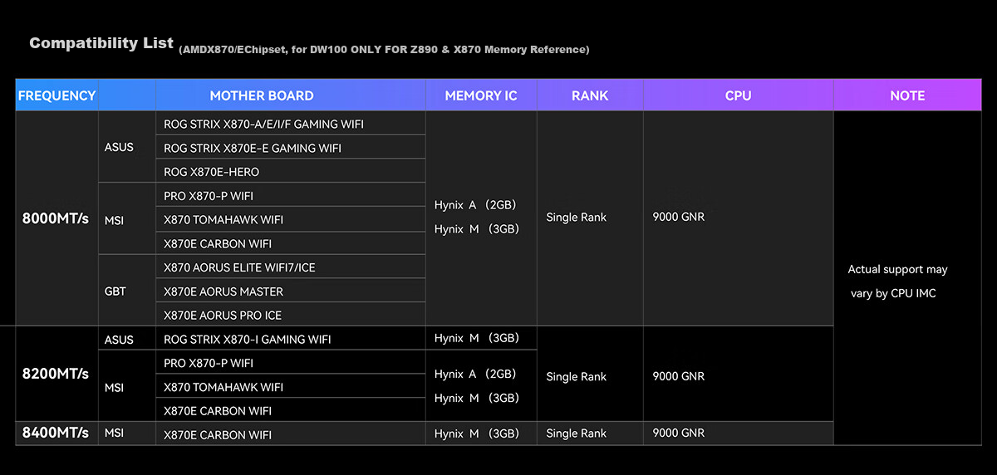This screenshot has height=475, width=997.
Task: Click "Hynix M (3GB)" in the 8400MT/s row
Action: click(476, 433)
